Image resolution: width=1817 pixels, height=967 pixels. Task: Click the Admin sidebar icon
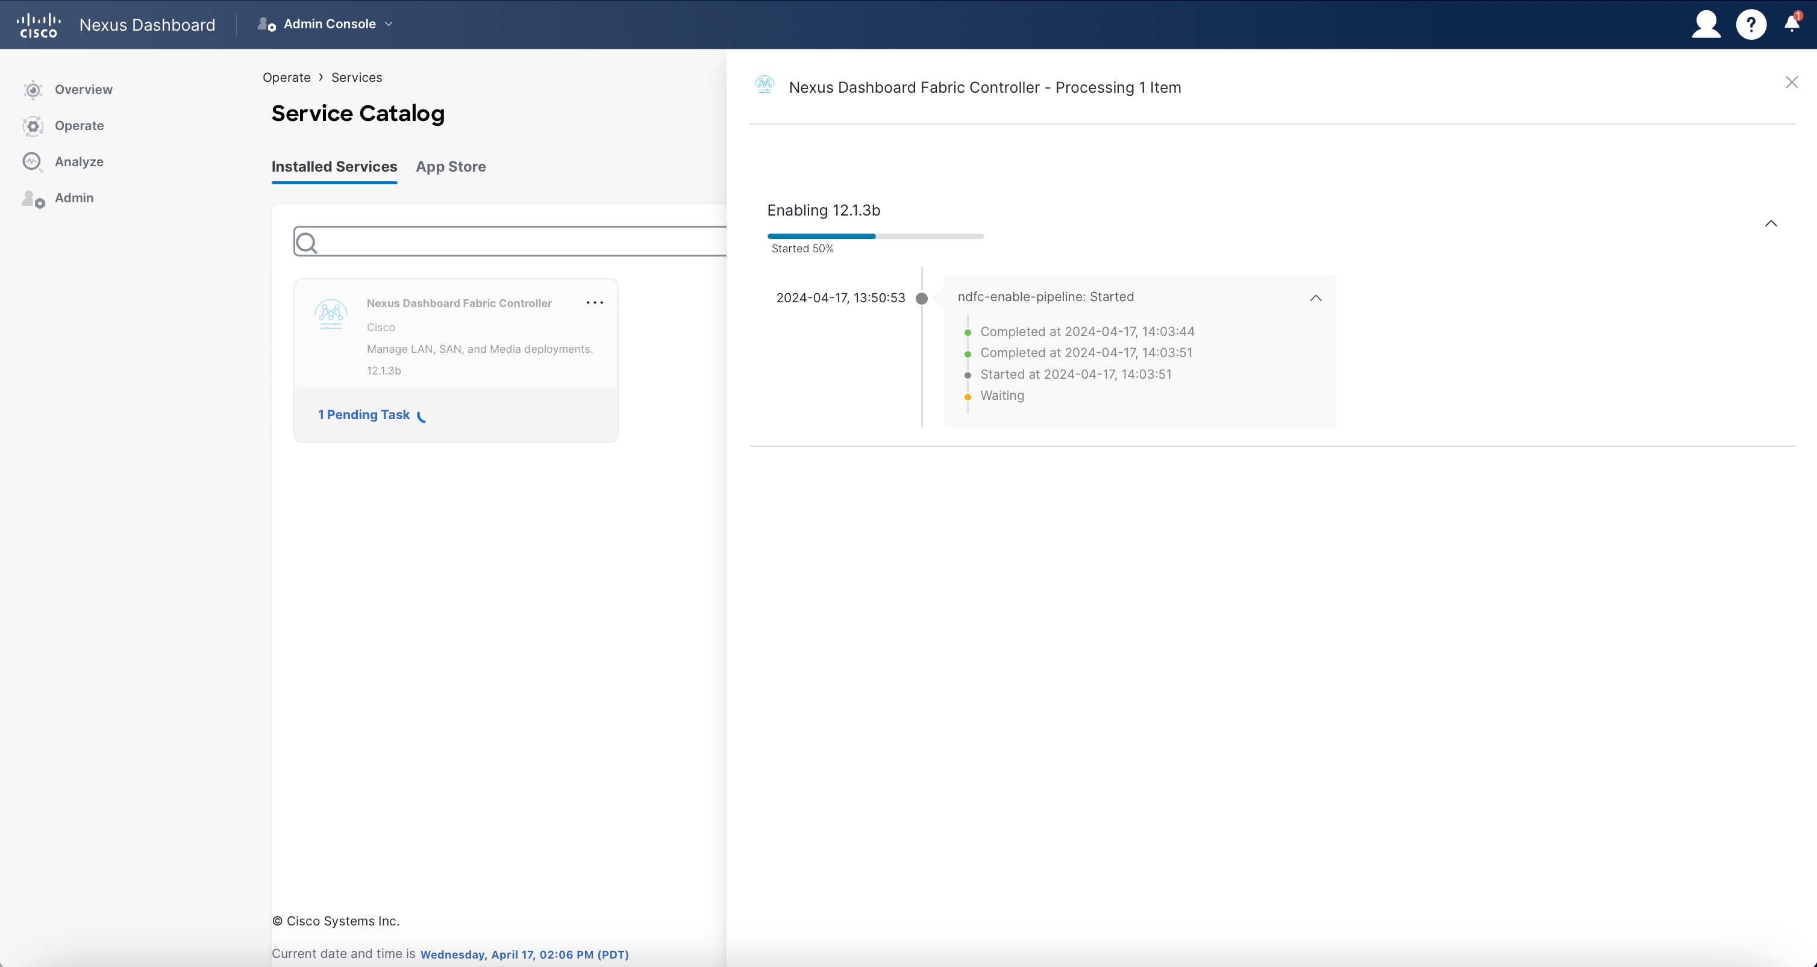tap(33, 199)
